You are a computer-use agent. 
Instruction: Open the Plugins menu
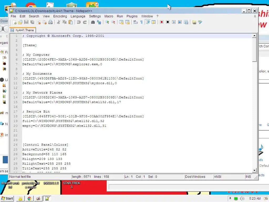pyautogui.click(x=132, y=16)
